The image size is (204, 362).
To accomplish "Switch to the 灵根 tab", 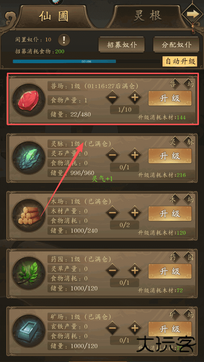I will click(148, 16).
